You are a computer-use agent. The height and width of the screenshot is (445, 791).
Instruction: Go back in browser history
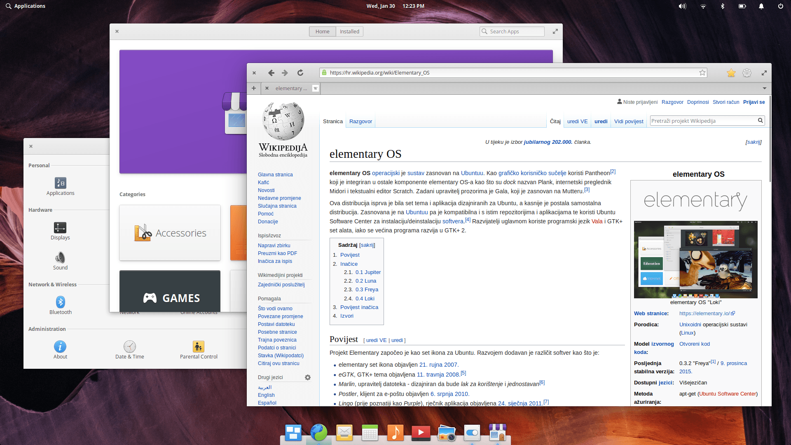(x=271, y=73)
